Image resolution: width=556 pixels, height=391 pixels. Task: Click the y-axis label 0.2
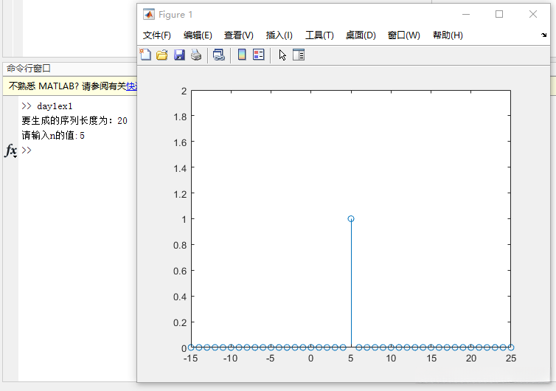coord(180,322)
